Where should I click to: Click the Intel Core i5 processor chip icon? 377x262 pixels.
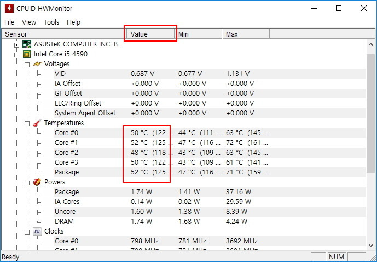pos(27,54)
